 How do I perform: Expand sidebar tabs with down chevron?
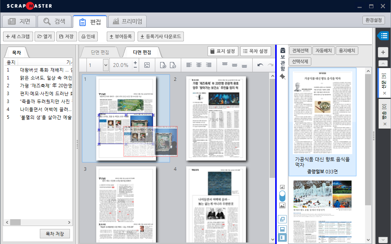click(x=383, y=239)
